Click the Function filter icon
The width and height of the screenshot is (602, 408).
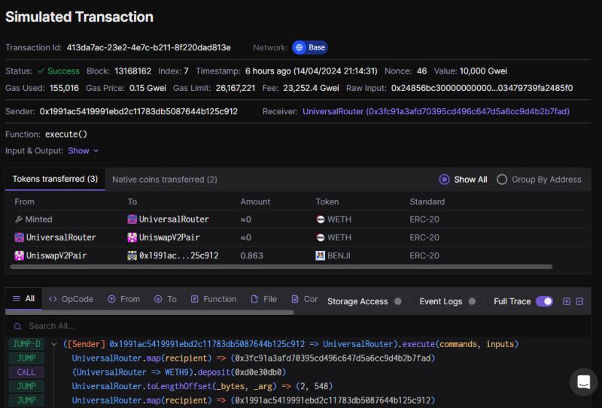point(195,299)
